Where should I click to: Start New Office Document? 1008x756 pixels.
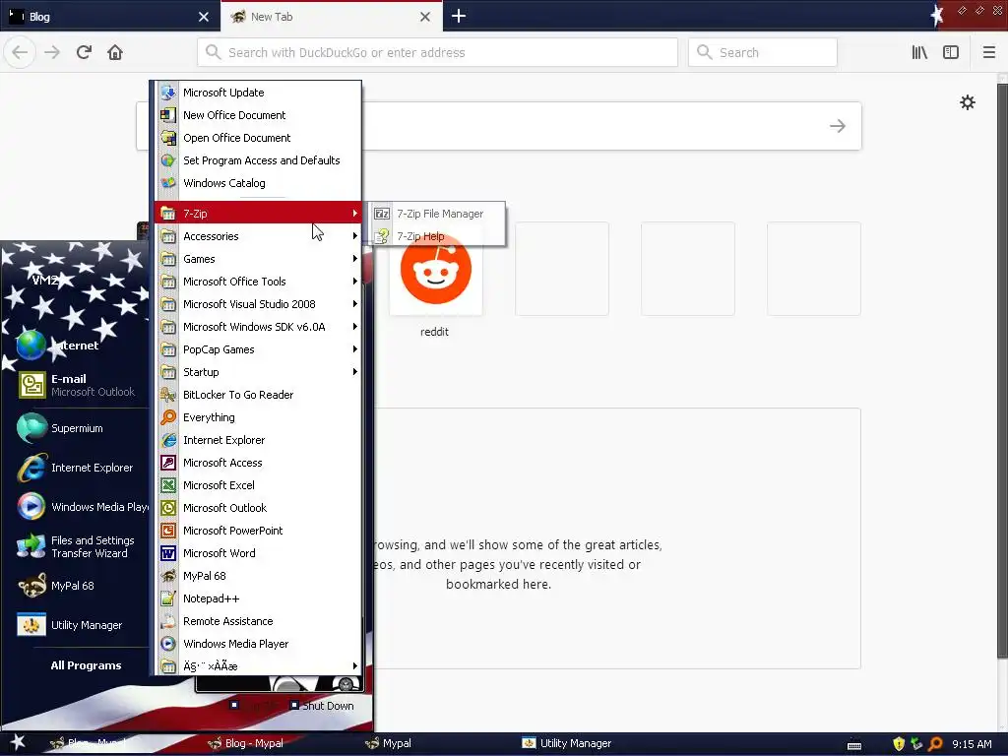(x=258, y=115)
